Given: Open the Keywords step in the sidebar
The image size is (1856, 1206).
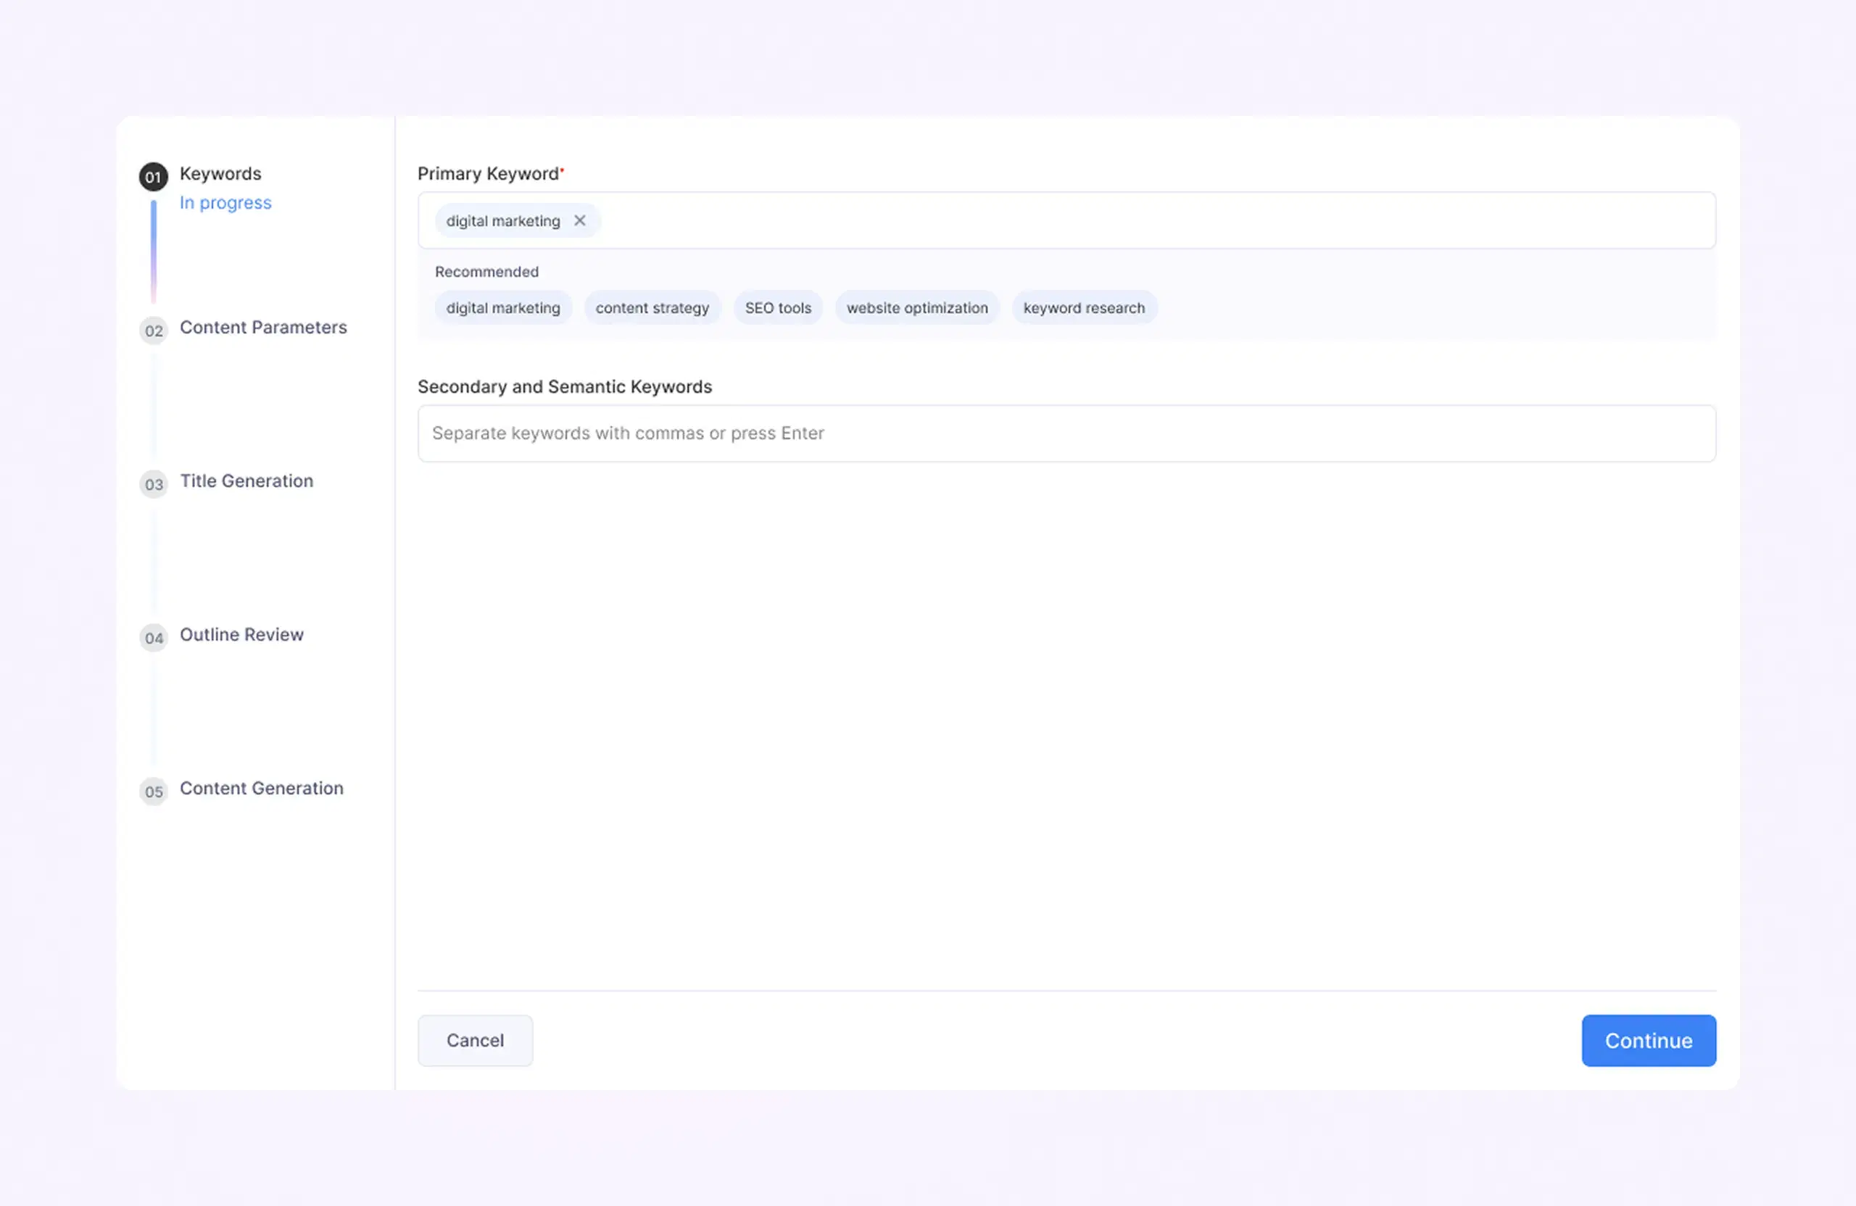Looking at the screenshot, I should pos(220,173).
